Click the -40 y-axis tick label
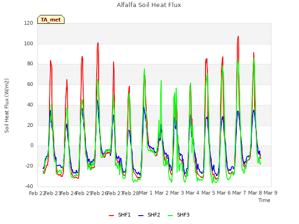Image resolution: width=299 pixels, height=224 pixels. point(29,186)
